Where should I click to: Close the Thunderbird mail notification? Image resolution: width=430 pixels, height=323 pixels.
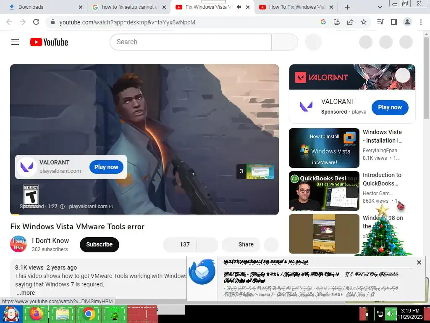coord(419,262)
